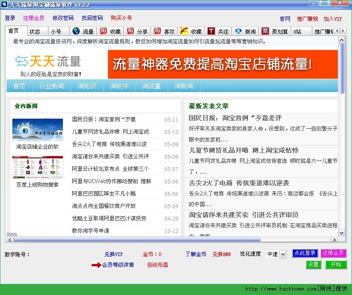
Task: Click vertical scrollbar up arrow
Action: [x=341, y=40]
